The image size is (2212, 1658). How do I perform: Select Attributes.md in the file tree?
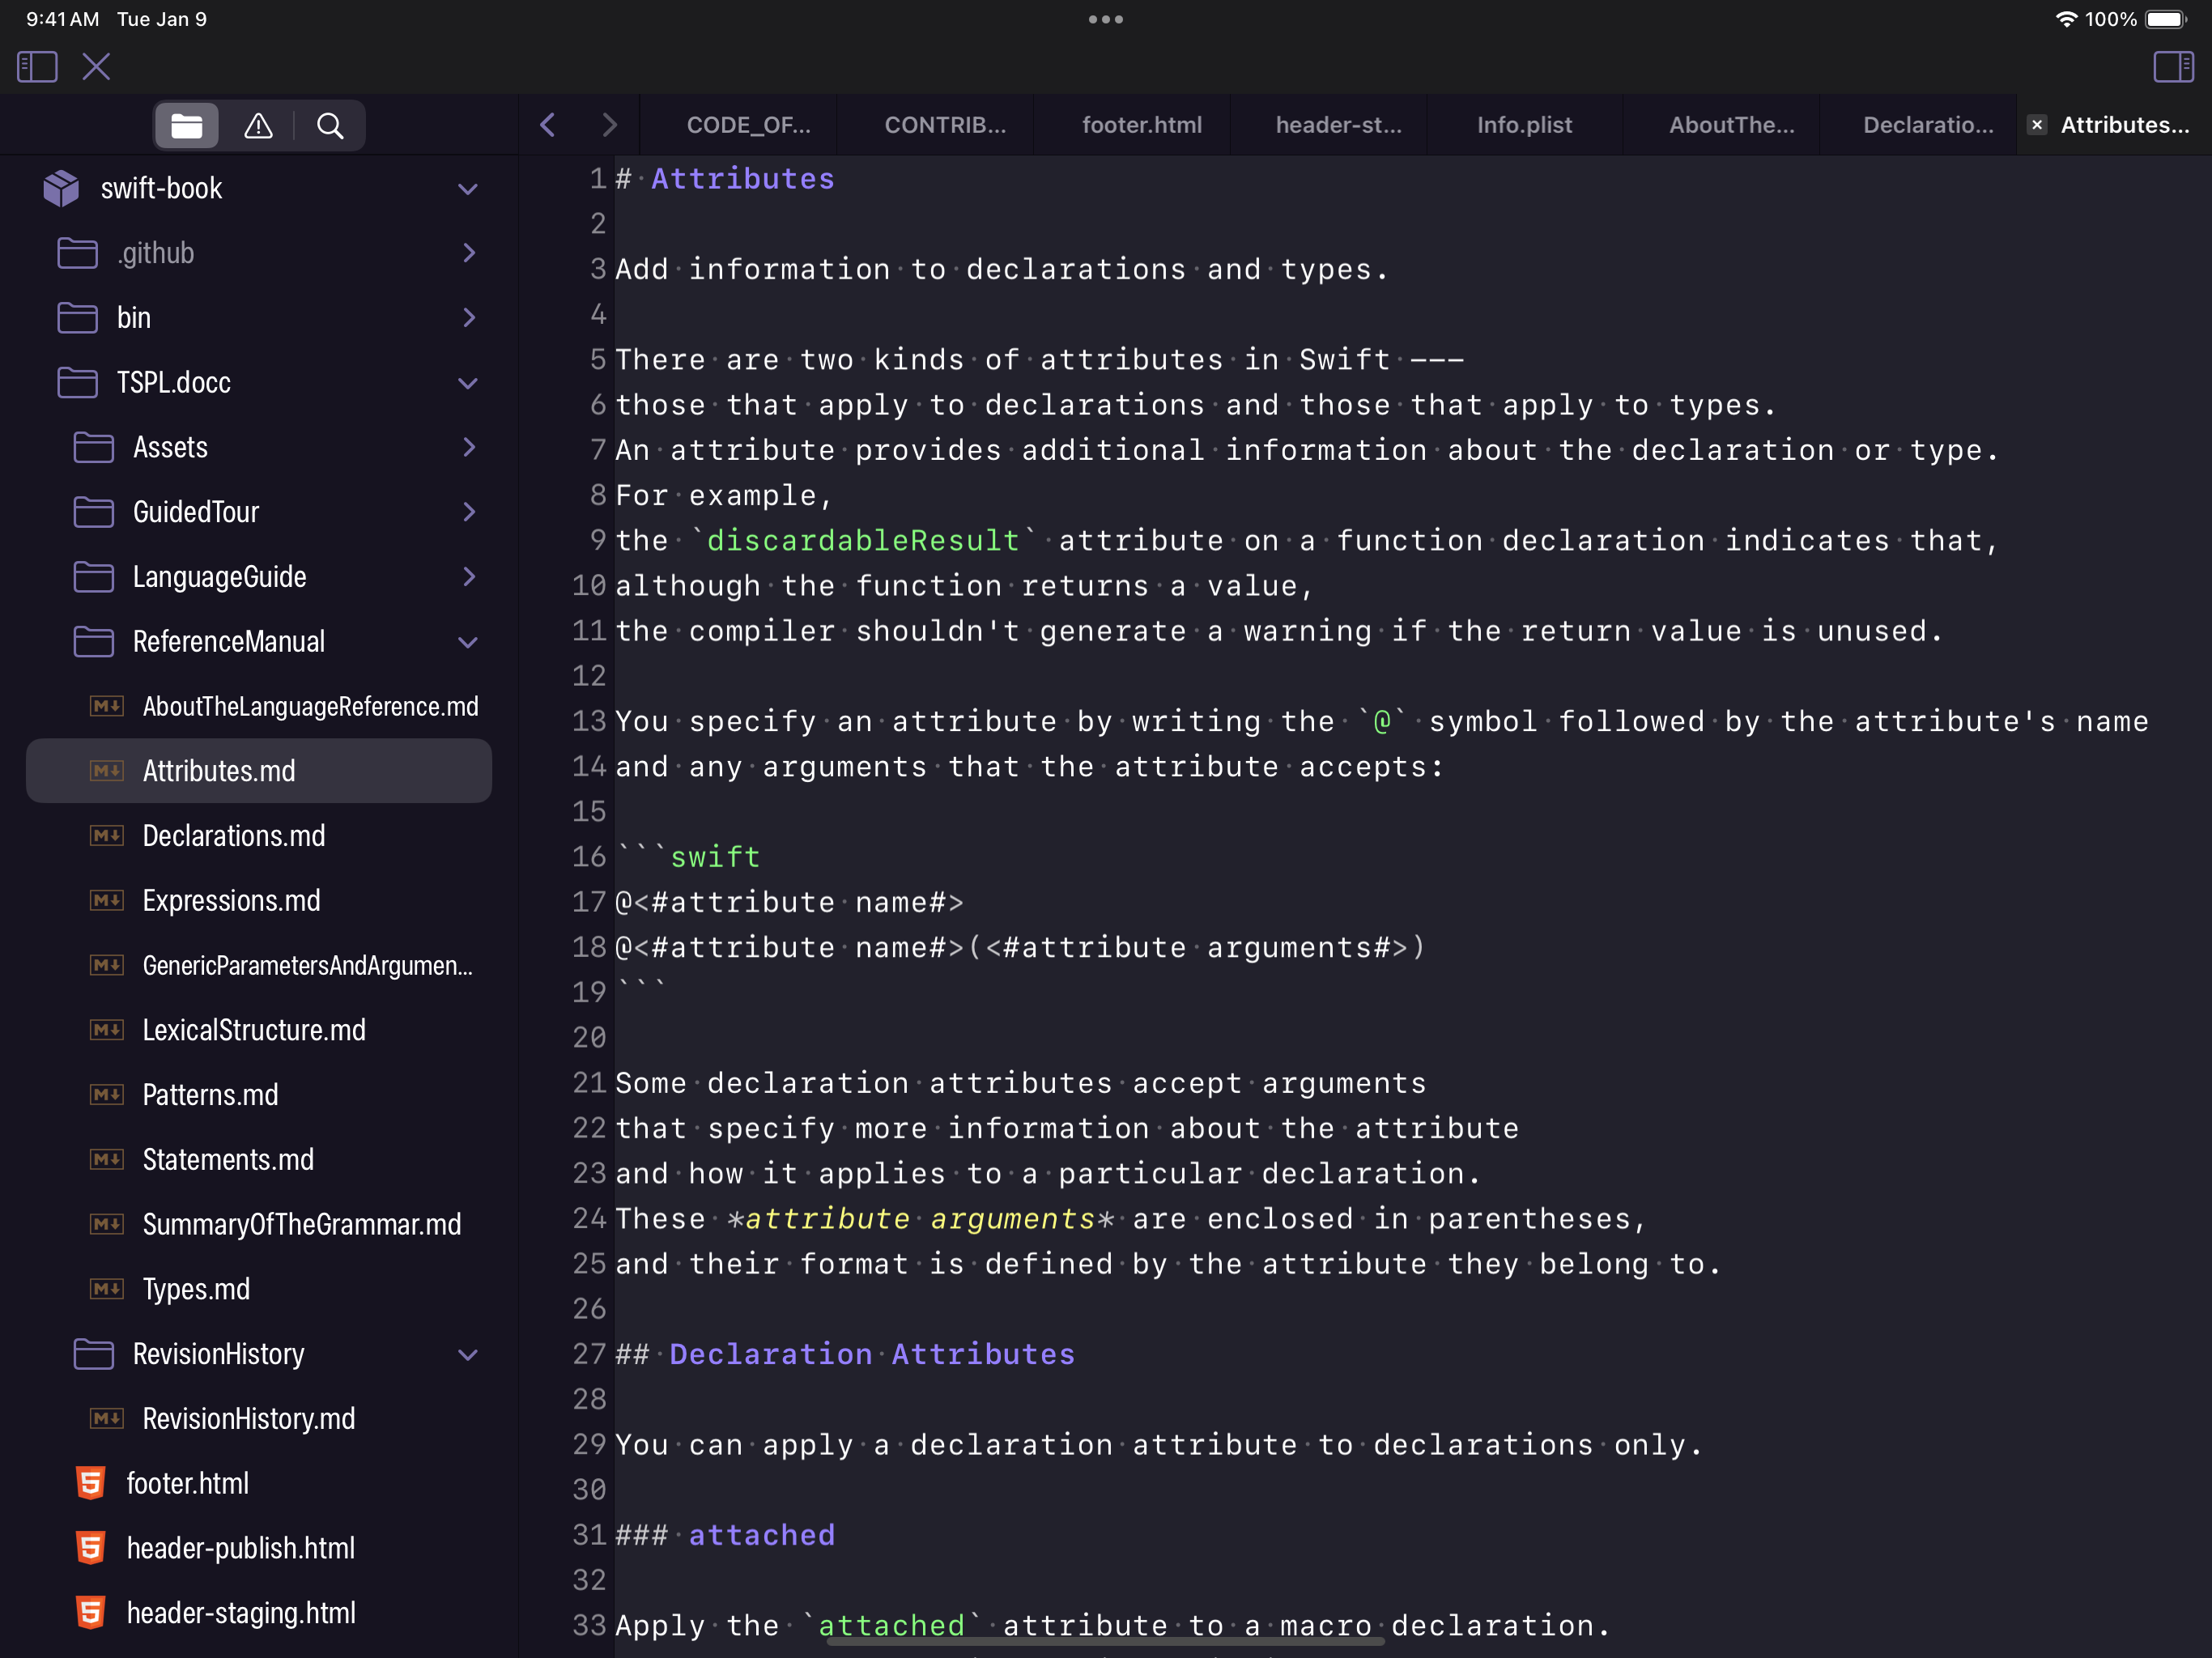click(x=259, y=771)
